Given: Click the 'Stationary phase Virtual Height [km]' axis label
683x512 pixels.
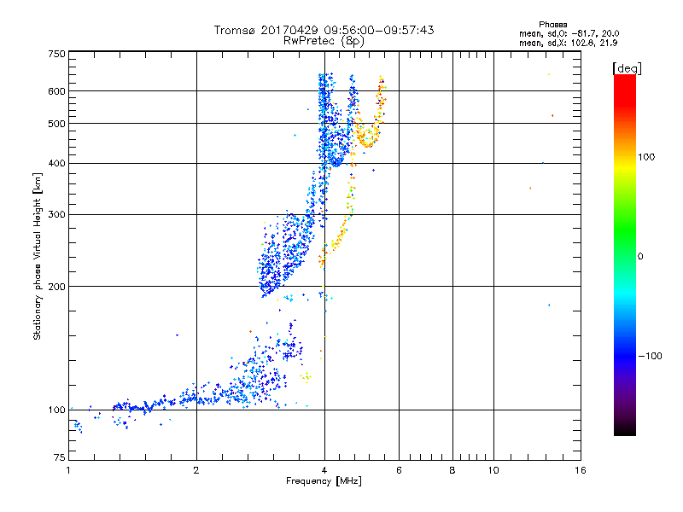Looking at the screenshot, I should tap(38, 256).
